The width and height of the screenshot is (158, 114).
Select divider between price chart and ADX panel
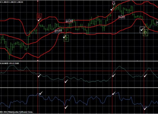(x=79, y=61)
